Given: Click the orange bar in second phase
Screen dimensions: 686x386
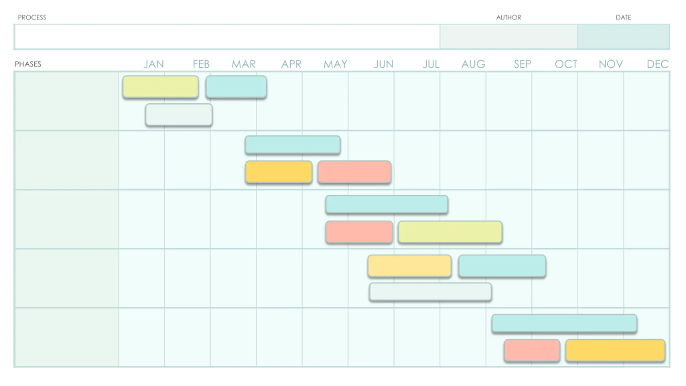Looking at the screenshot, I should coord(279,172).
